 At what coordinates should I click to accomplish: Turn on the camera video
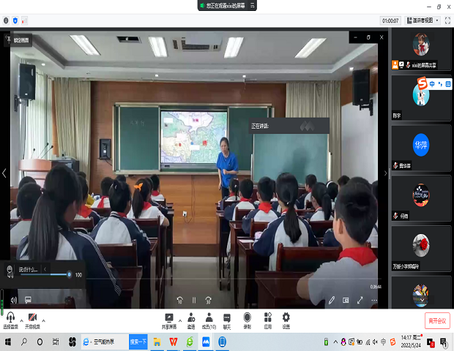[32, 320]
